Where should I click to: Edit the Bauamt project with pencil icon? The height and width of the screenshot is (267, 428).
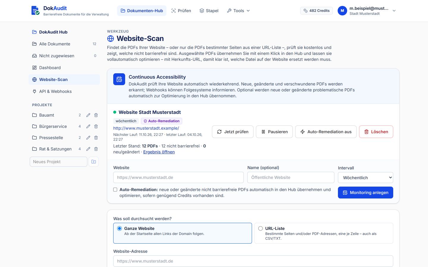pos(88,115)
